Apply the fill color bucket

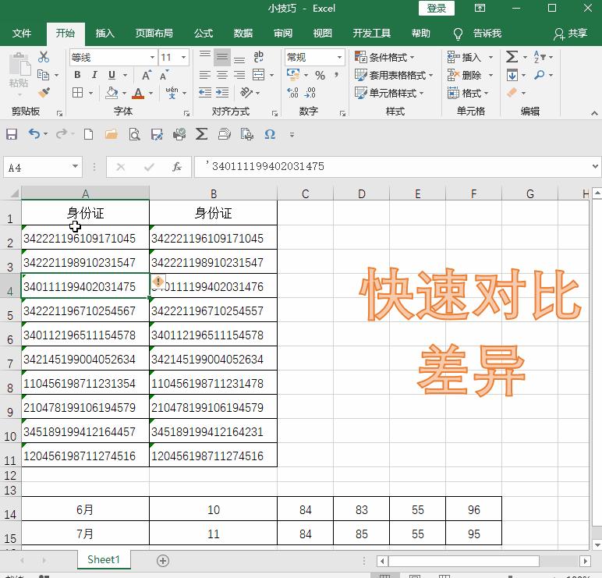pos(112,93)
